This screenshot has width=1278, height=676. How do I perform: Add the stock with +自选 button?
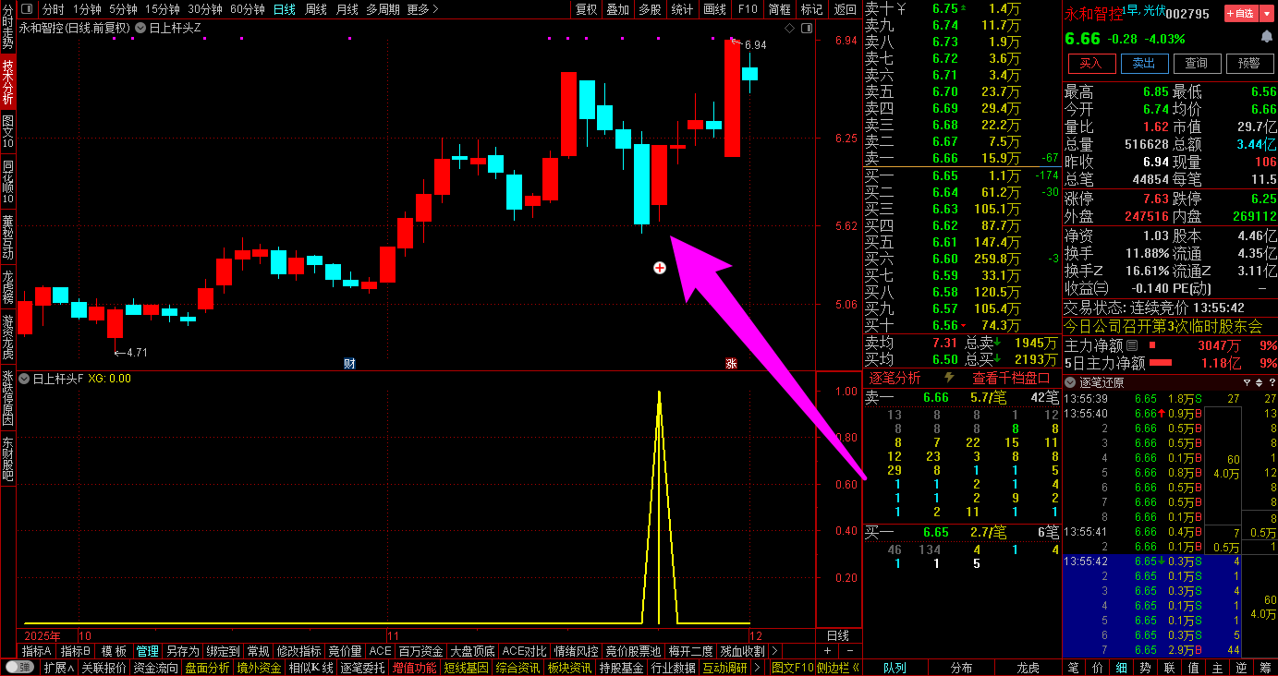click(1240, 13)
